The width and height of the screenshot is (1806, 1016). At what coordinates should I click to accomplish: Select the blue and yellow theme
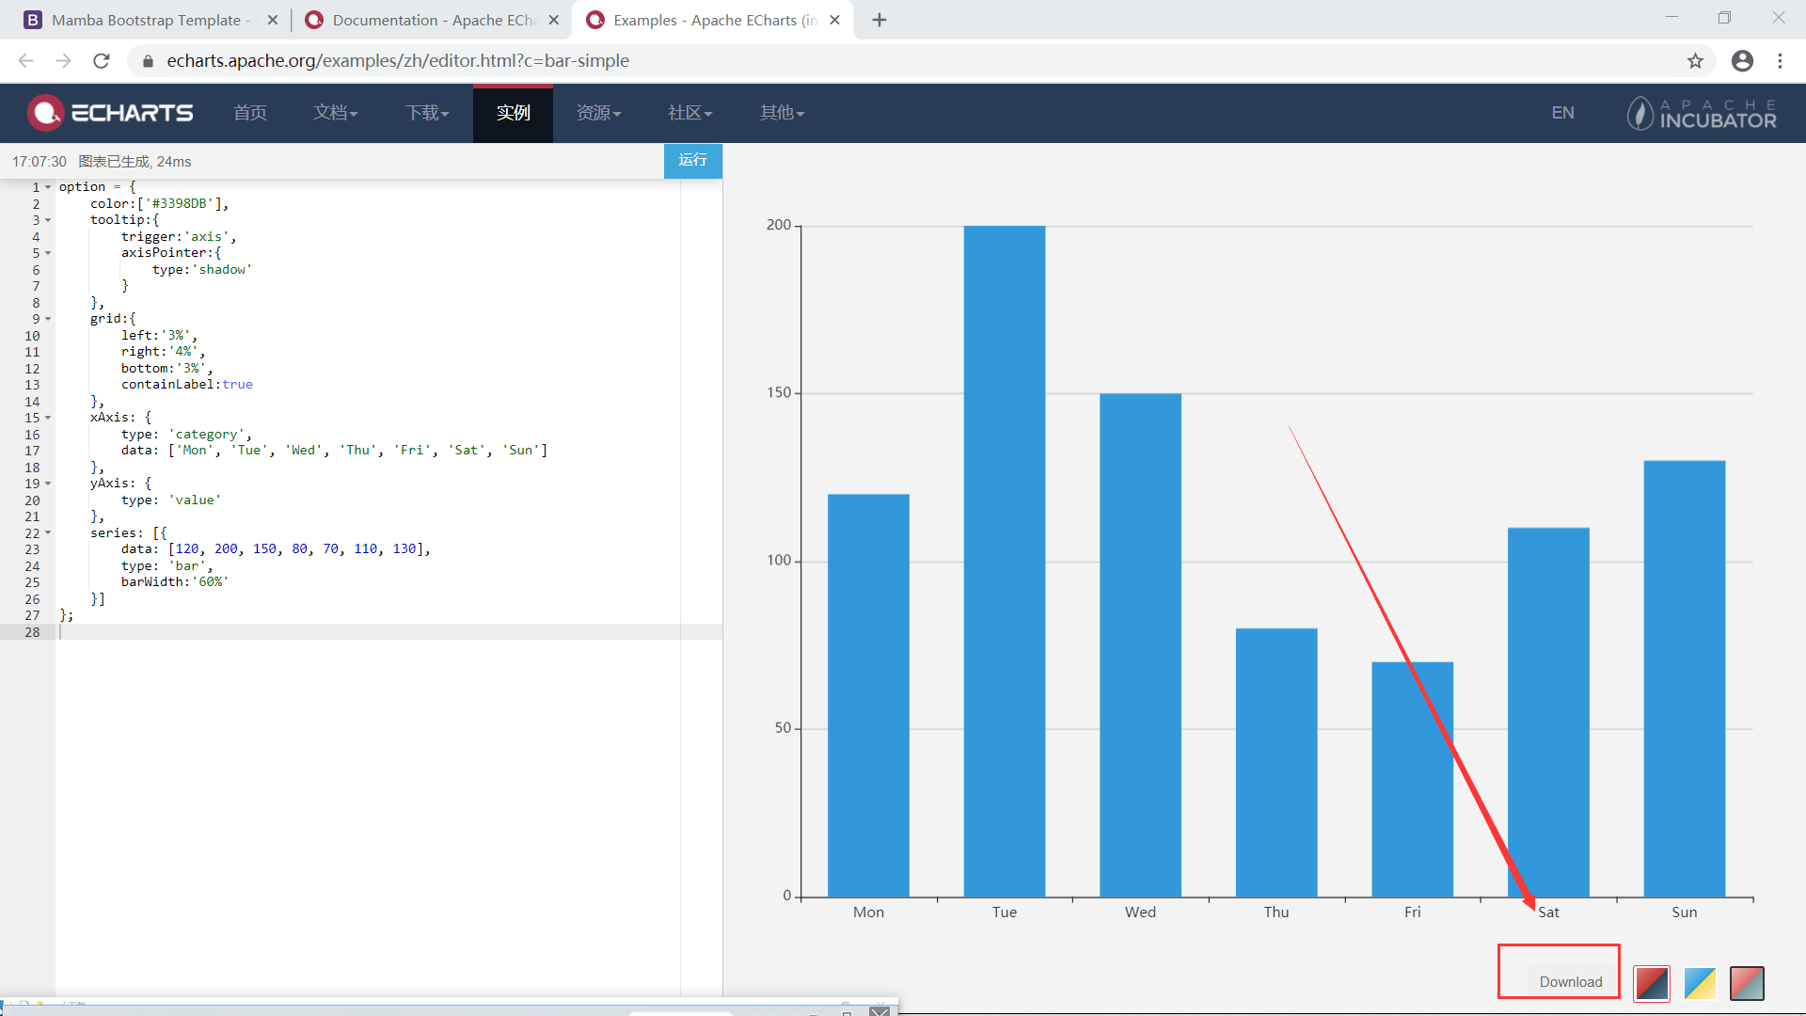1700,983
